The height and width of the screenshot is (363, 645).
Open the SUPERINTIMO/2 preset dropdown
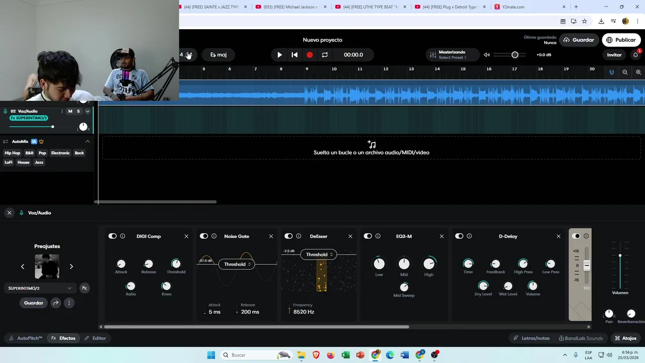(40, 288)
